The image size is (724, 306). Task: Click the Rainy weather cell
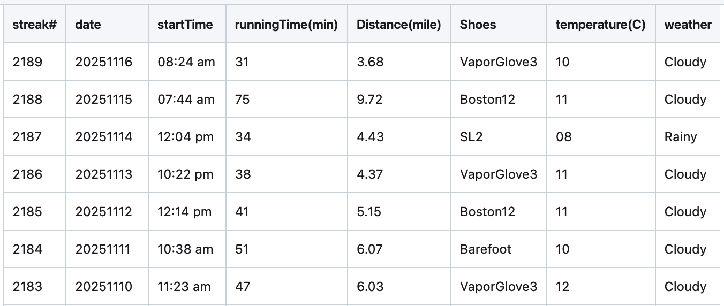point(681,137)
